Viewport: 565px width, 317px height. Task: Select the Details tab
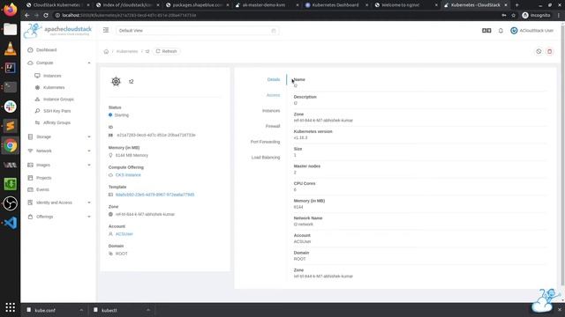[274, 79]
